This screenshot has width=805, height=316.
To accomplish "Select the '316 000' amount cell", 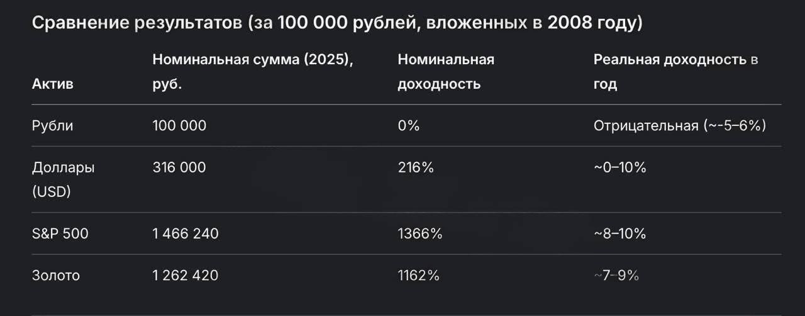I will click(x=179, y=167).
